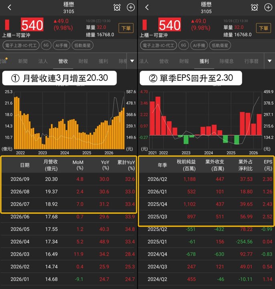
Task: Select the 2026/04 revenue row
Action: click(x=69, y=242)
